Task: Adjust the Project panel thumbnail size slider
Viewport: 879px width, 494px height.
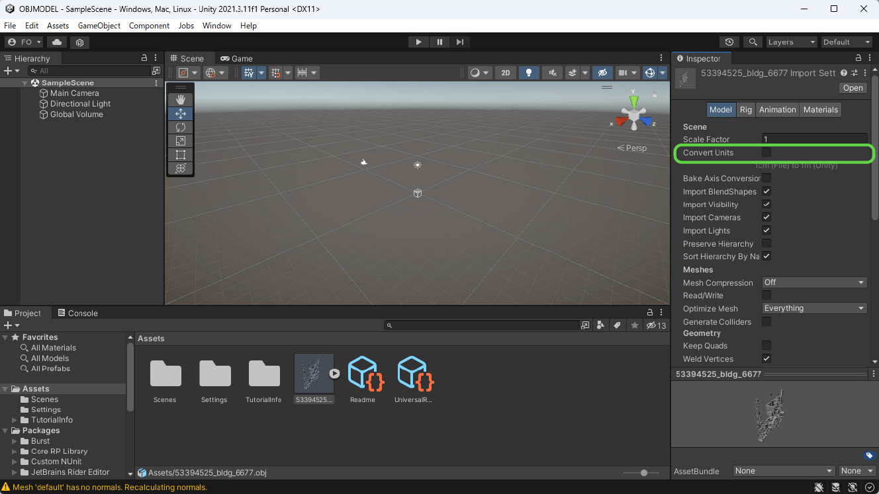Action: [x=643, y=473]
